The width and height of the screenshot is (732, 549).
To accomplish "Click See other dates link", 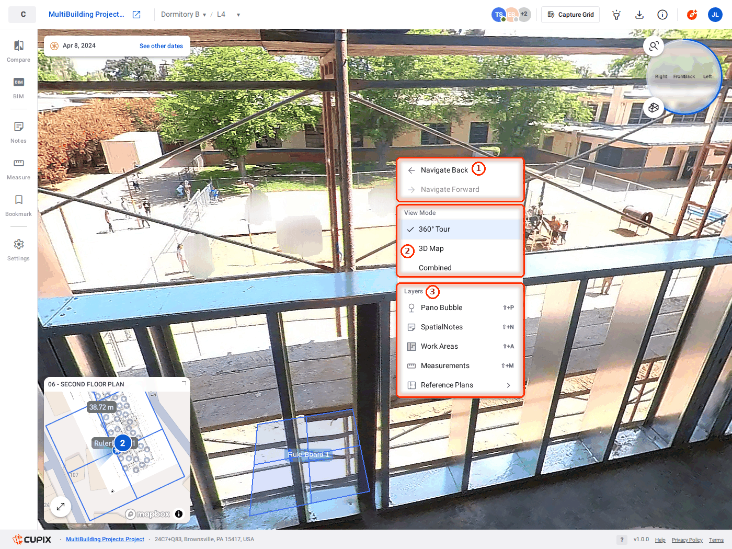I will 161,46.
